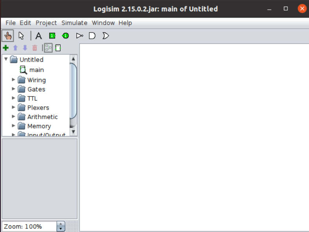This screenshot has width=309, height=232.
Task: Expand the Arithmetic library
Action: pos(13,116)
